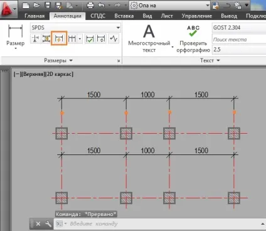Click the save workspace icon right of workspace box
Viewport: 266px width, 231px height.
[215, 6]
